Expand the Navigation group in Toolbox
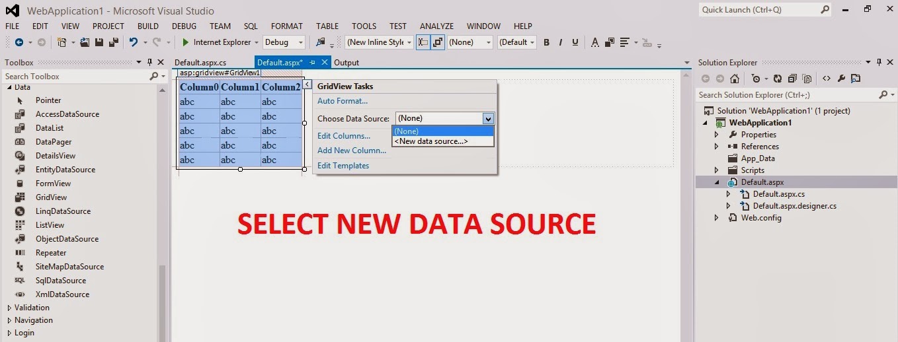 9,320
